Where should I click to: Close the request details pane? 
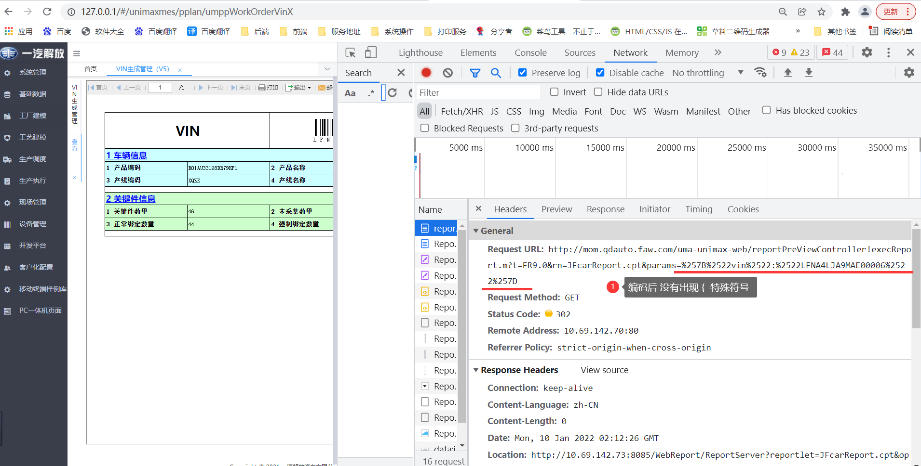[478, 208]
